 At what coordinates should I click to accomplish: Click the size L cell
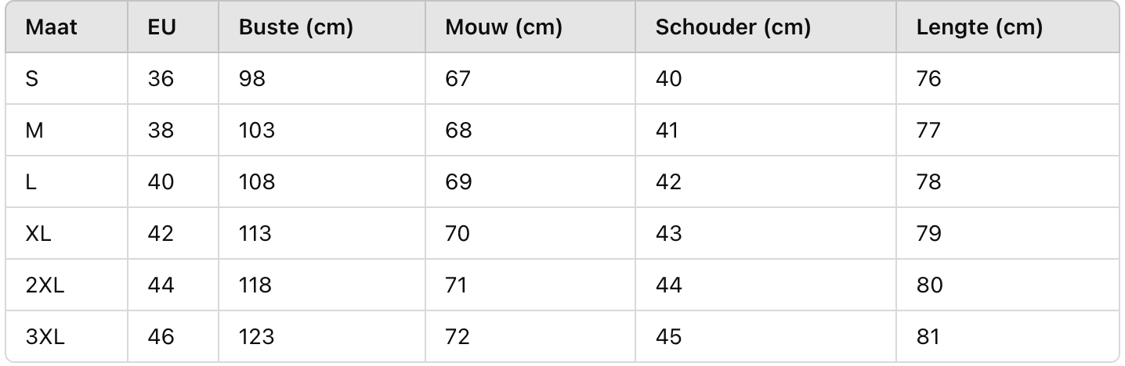67,181
